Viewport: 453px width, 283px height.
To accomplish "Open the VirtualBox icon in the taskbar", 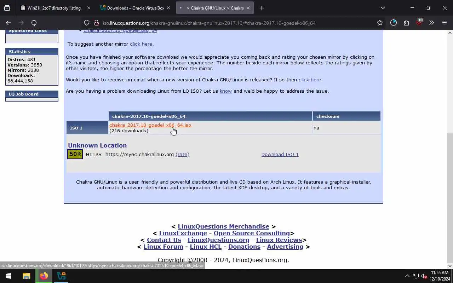I will (61, 276).
